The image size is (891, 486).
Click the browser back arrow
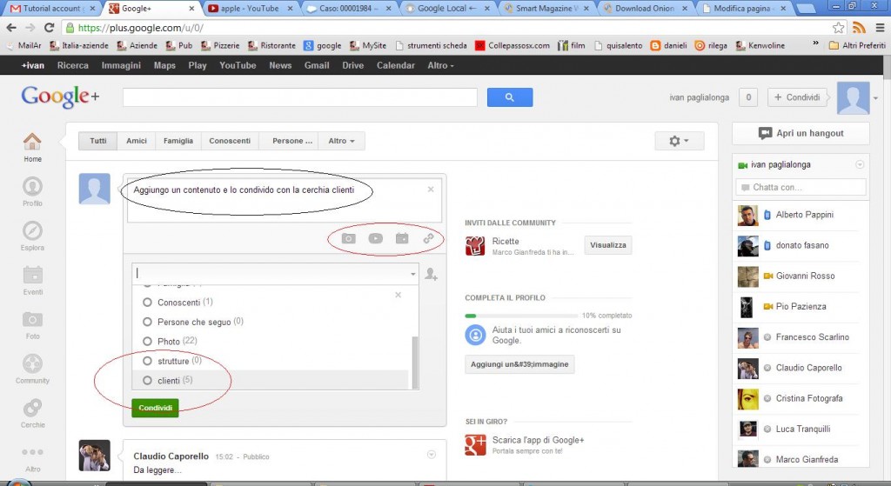point(11,27)
